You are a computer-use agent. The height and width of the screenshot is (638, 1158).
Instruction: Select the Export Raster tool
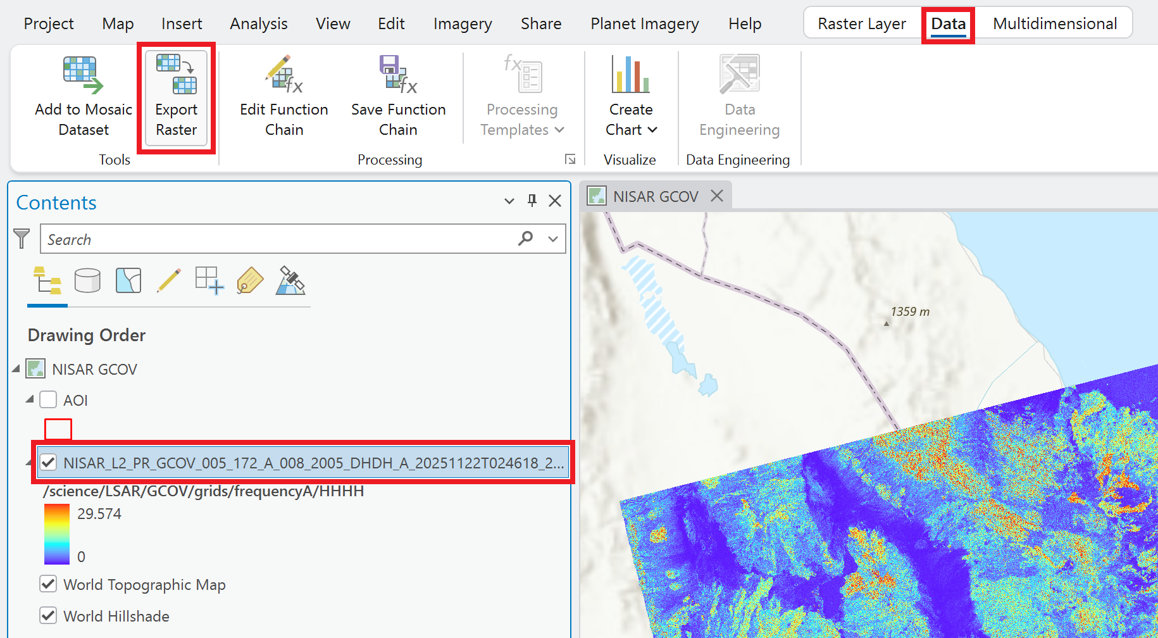176,96
